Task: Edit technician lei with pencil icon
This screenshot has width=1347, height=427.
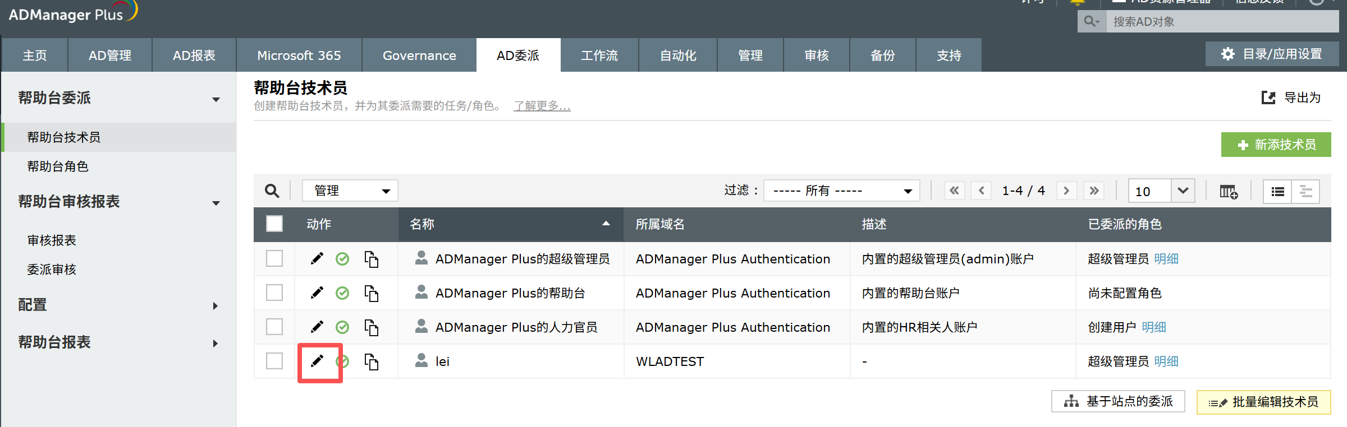Action: click(317, 361)
